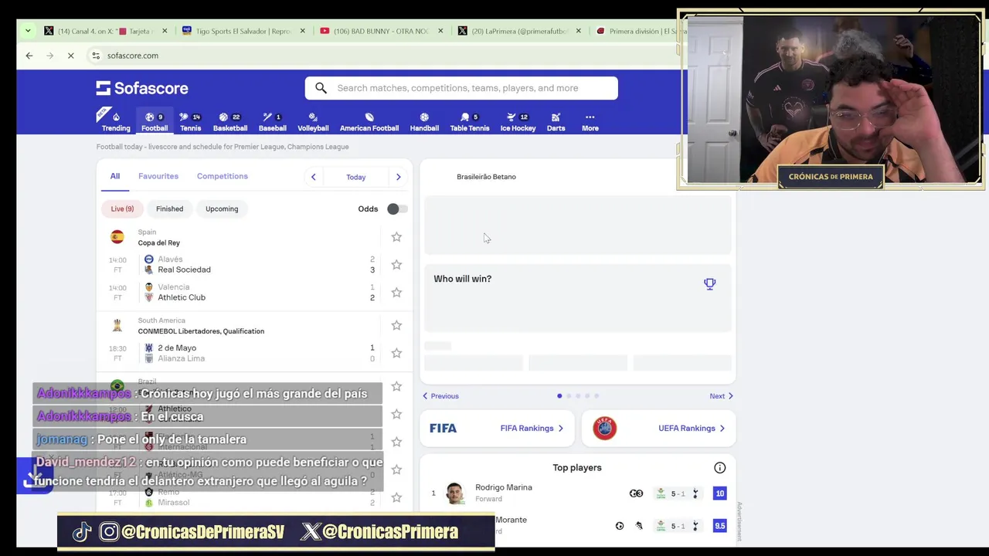
Task: Click the Libertadores trophy icon
Action: pos(117,325)
